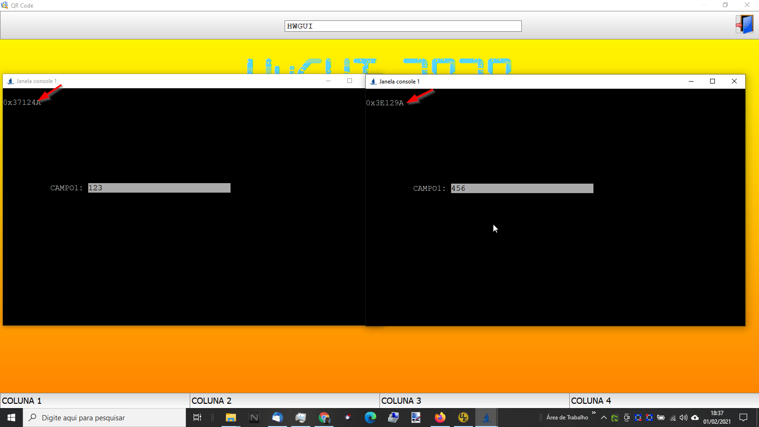
Task: Click the COLUNA 2 status bar panel
Action: [x=285, y=401]
